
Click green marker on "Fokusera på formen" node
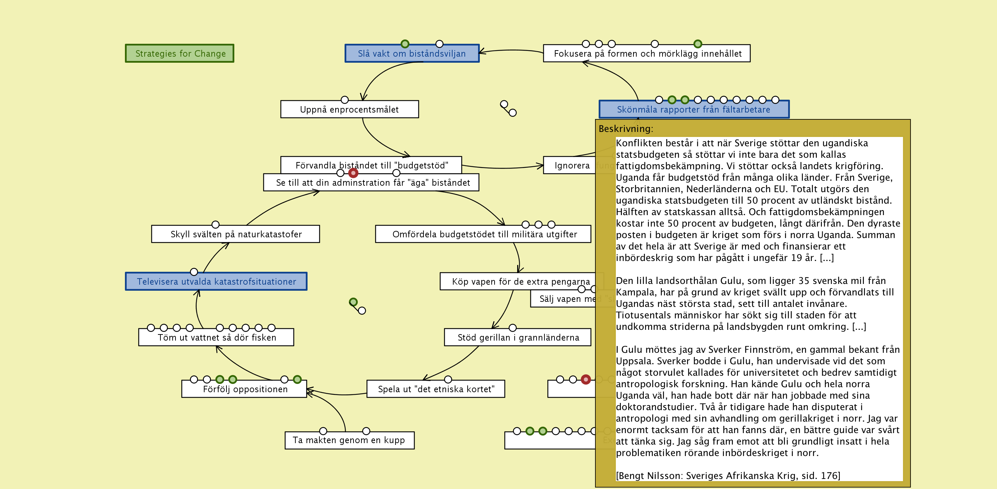click(x=697, y=44)
